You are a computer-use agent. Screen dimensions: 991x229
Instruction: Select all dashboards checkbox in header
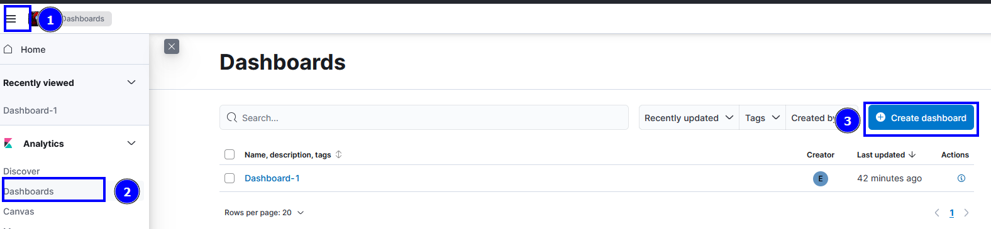click(x=230, y=154)
